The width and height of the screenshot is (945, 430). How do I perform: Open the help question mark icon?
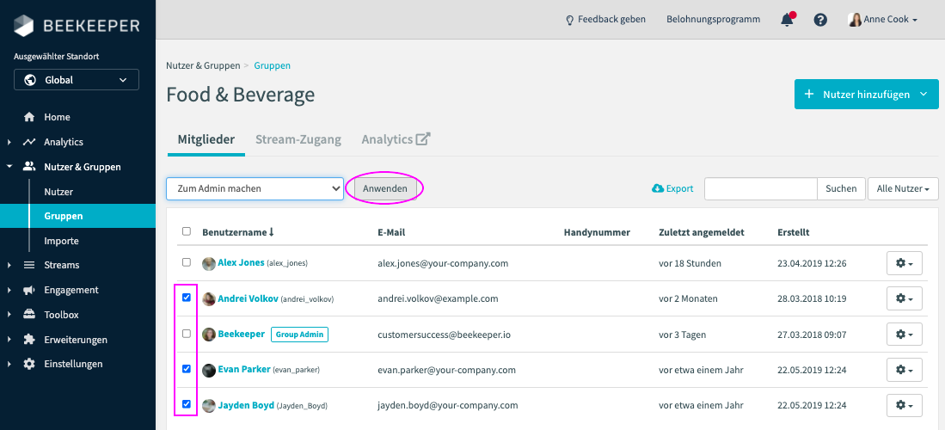pos(820,20)
